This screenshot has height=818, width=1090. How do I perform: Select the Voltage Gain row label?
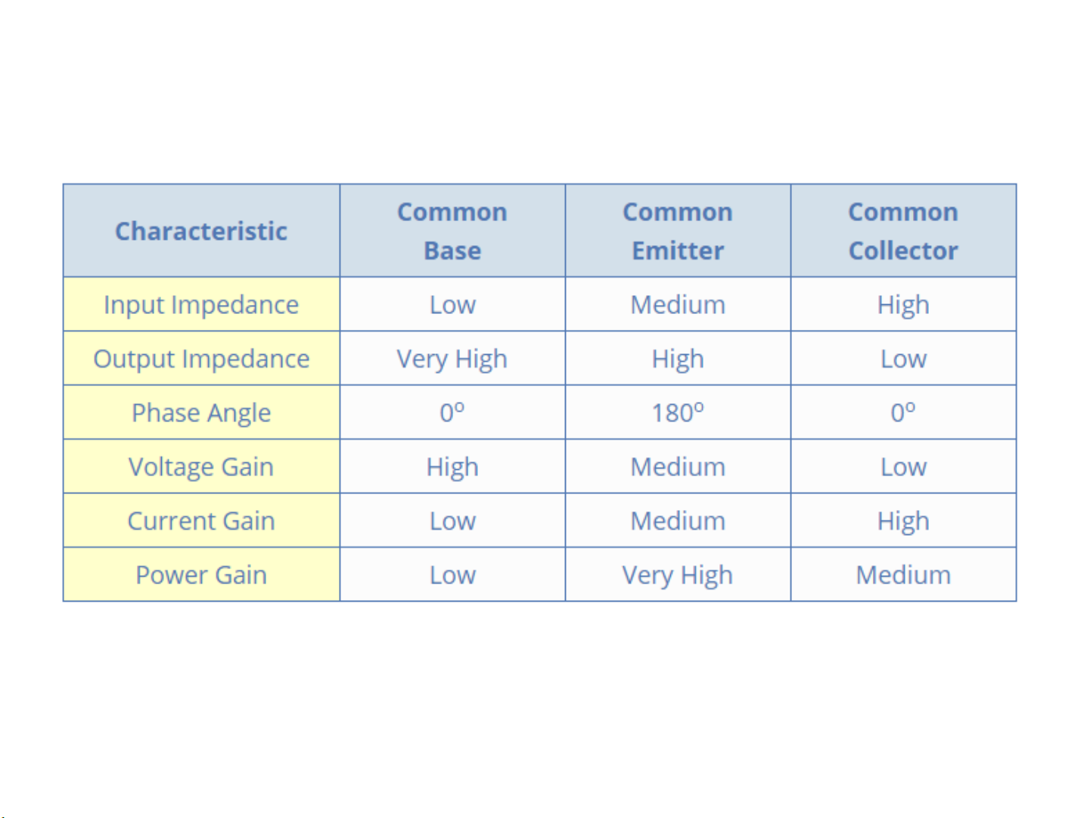point(201,467)
